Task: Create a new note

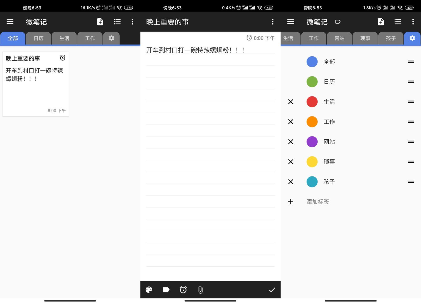Action: [x=100, y=22]
